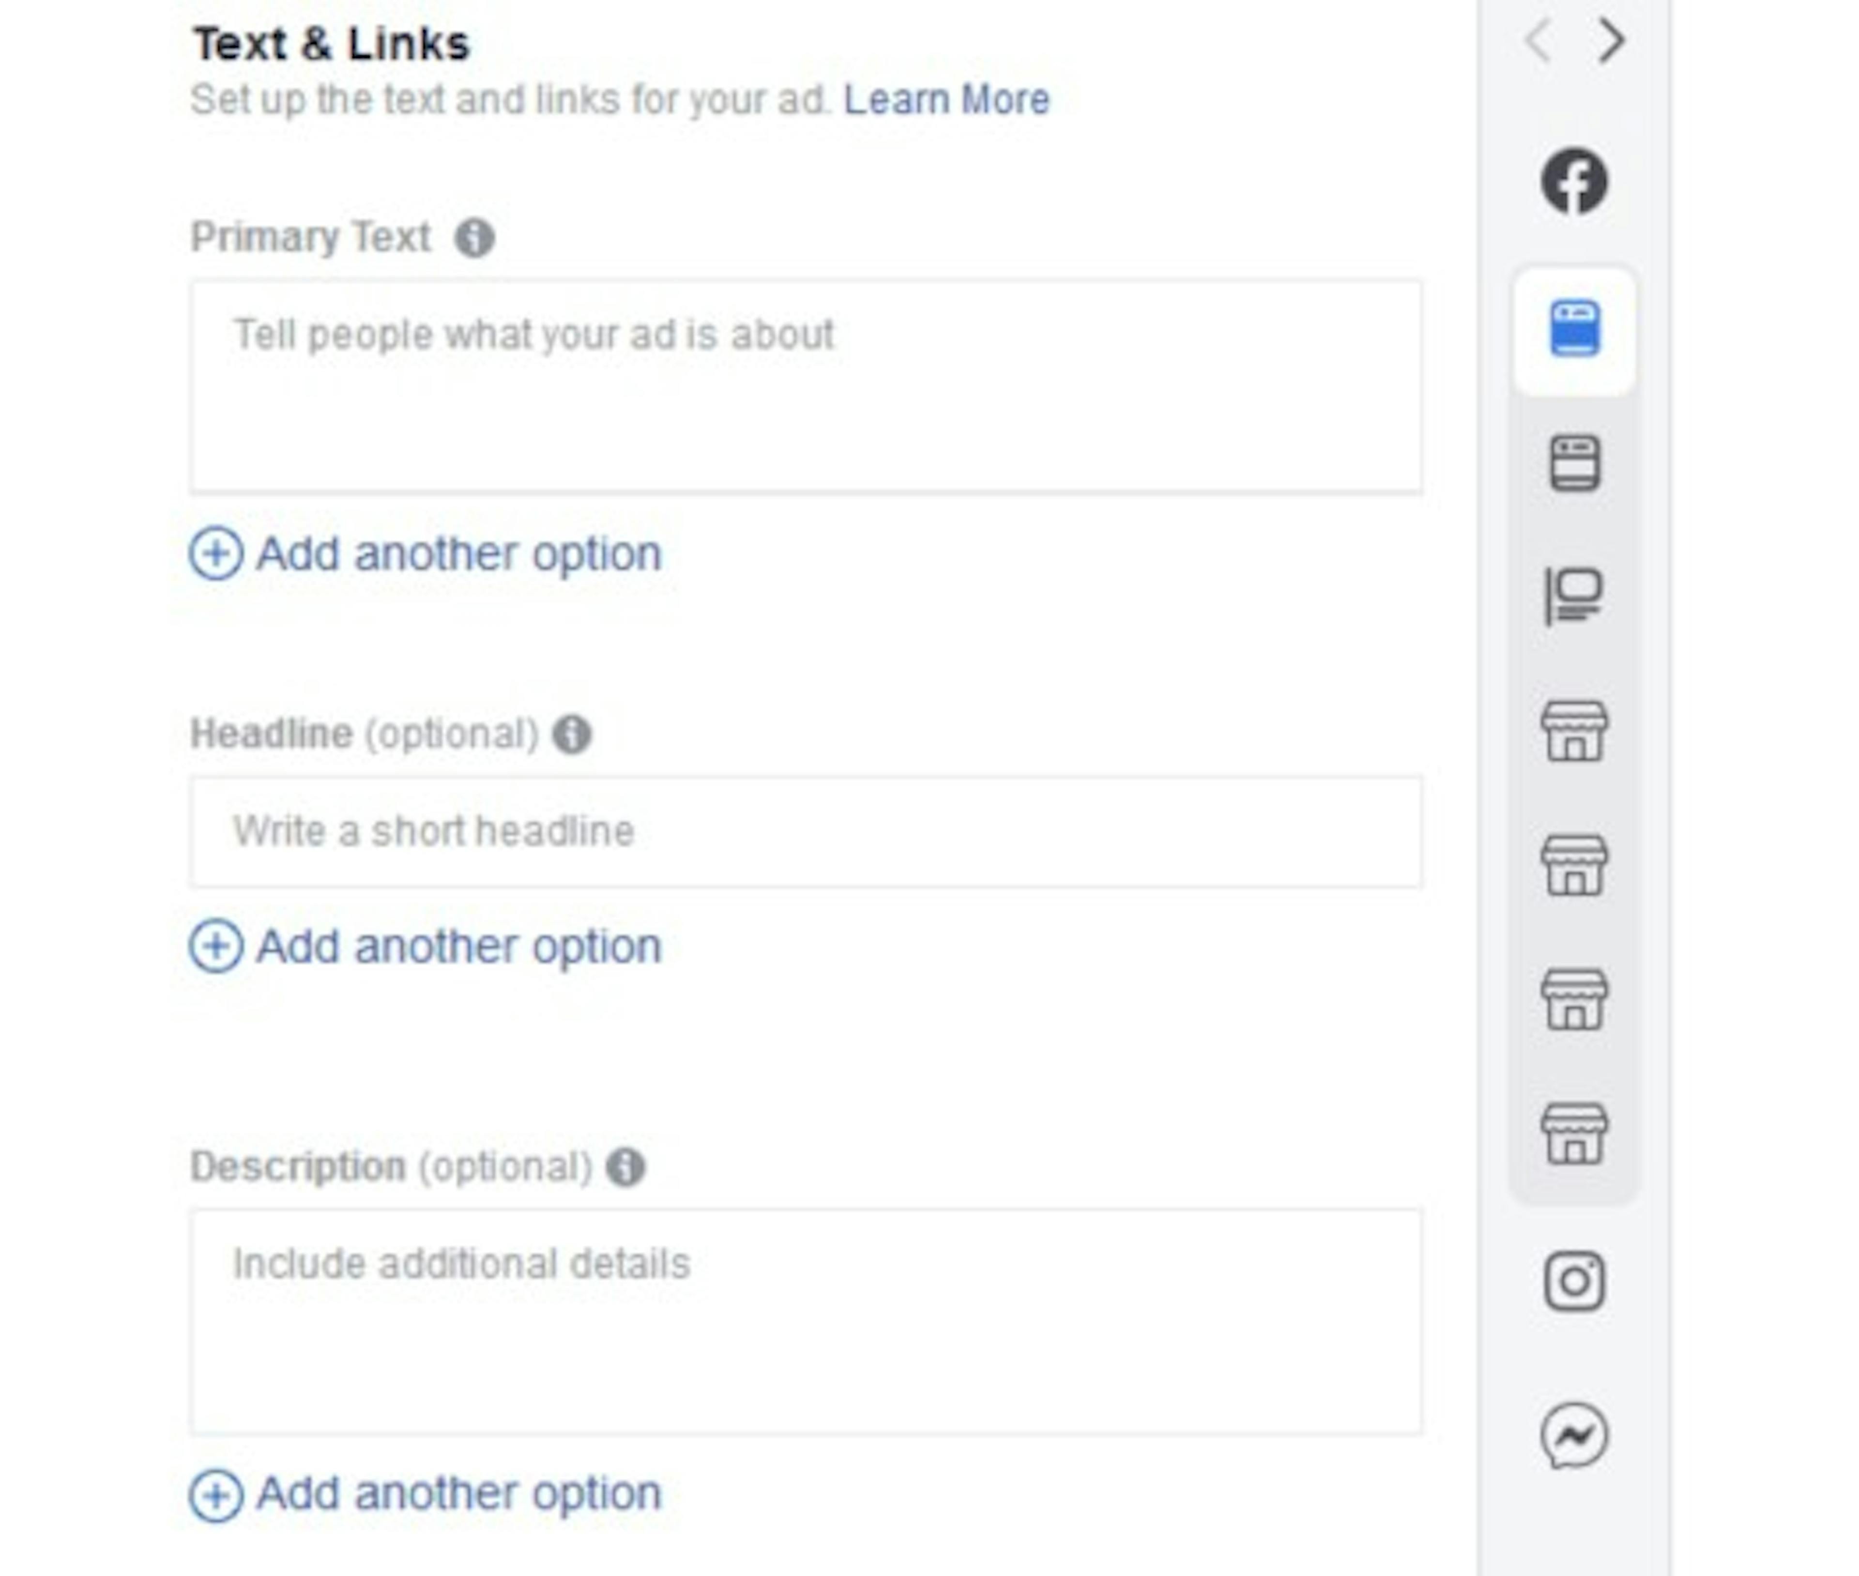Open the Instagram placement preview
The image size is (1859, 1576).
pyautogui.click(x=1575, y=1279)
